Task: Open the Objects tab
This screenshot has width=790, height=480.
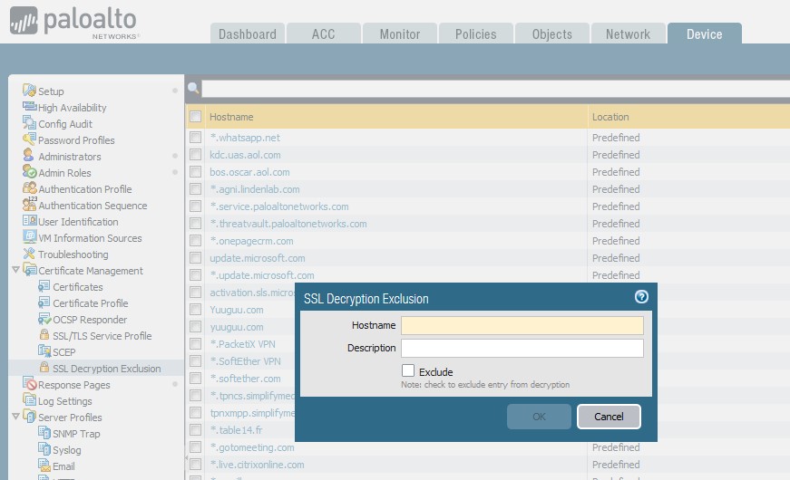Action: [551, 34]
